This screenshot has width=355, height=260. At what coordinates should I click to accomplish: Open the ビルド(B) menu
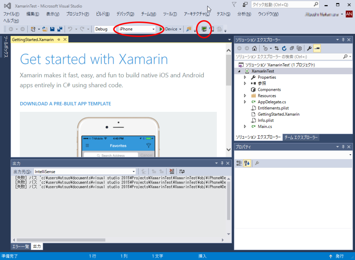(x=103, y=14)
